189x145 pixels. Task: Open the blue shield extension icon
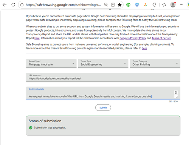pyautogui.click(x=137, y=5)
